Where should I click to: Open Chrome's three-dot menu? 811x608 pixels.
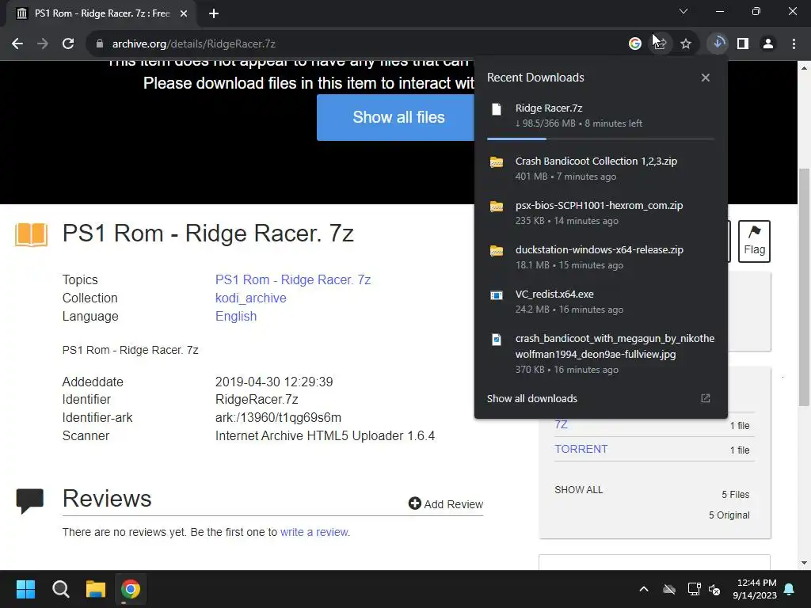794,44
